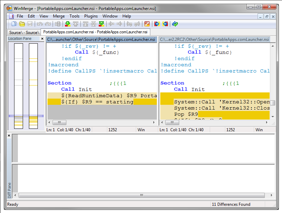Open the File menu
The image size is (282, 213).
pyautogui.click(x=20, y=16)
